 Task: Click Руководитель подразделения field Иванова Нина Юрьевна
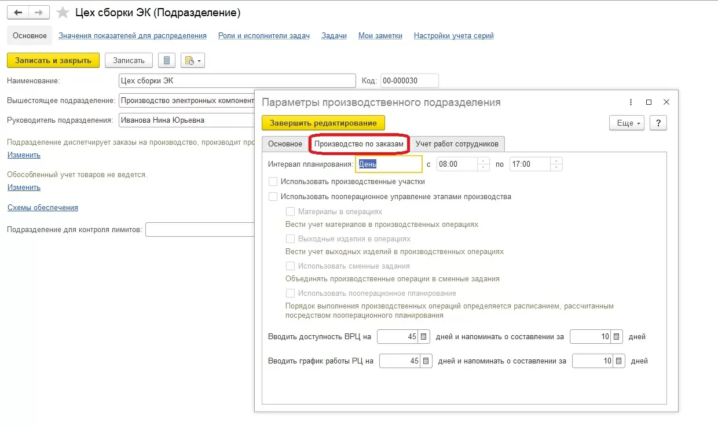pos(186,120)
